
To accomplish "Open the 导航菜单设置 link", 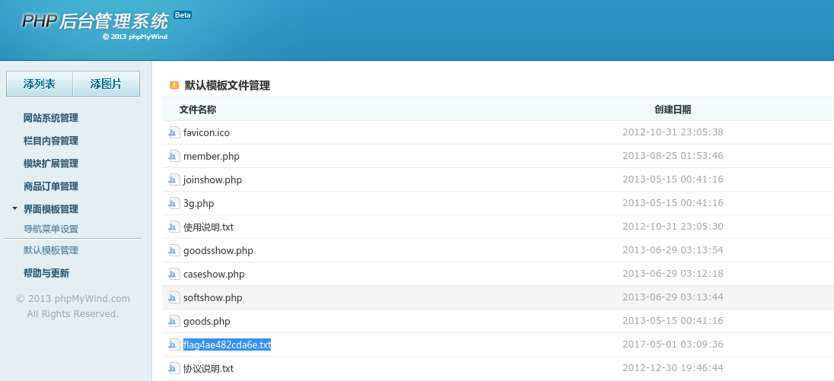I will [51, 229].
